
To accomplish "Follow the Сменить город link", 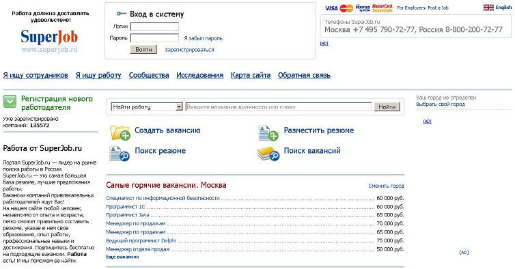I will click(x=387, y=186).
